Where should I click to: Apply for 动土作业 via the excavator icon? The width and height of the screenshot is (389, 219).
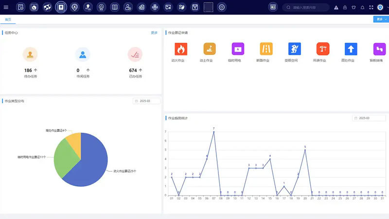tap(210, 49)
